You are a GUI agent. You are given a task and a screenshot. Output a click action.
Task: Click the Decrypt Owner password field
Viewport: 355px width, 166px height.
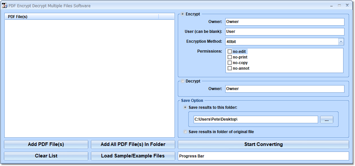click(285, 89)
